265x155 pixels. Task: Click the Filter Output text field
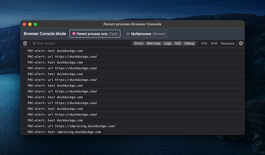point(80,43)
